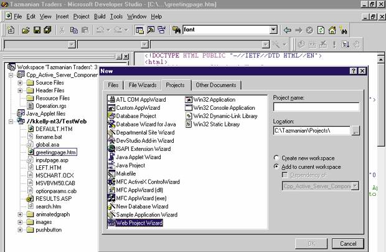Switch to the Other Documents tab
386x252 pixels.
point(216,85)
